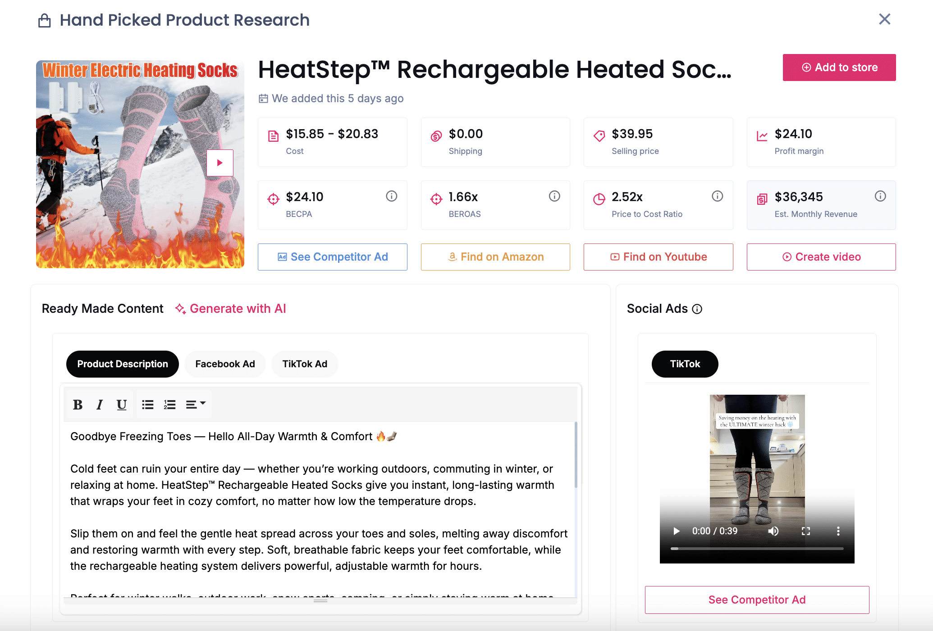Click the Price to Cost Ratio info icon
The height and width of the screenshot is (631, 933).
[x=717, y=196]
